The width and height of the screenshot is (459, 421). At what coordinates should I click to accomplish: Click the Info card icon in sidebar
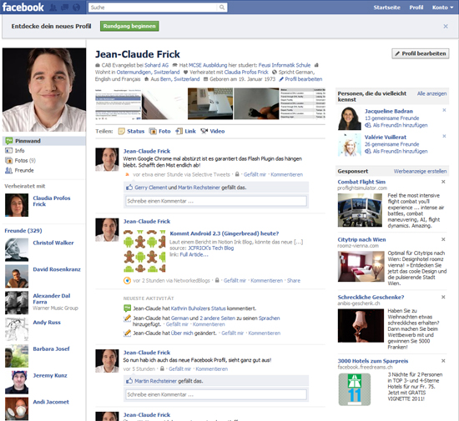click(8, 151)
